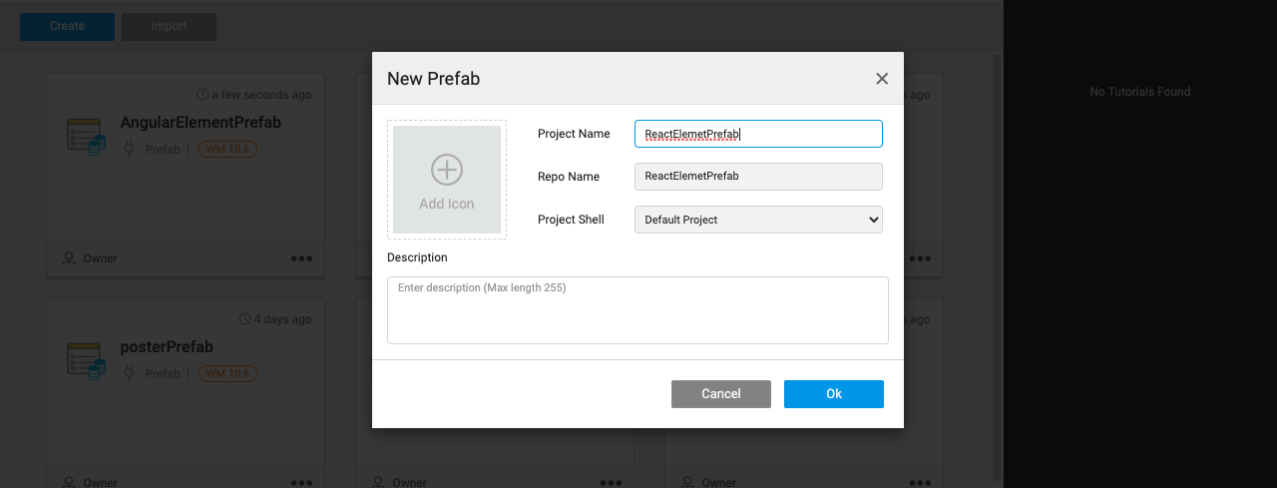Close the New Prefab dialog
Viewport: 1277px width, 488px height.
(x=882, y=79)
